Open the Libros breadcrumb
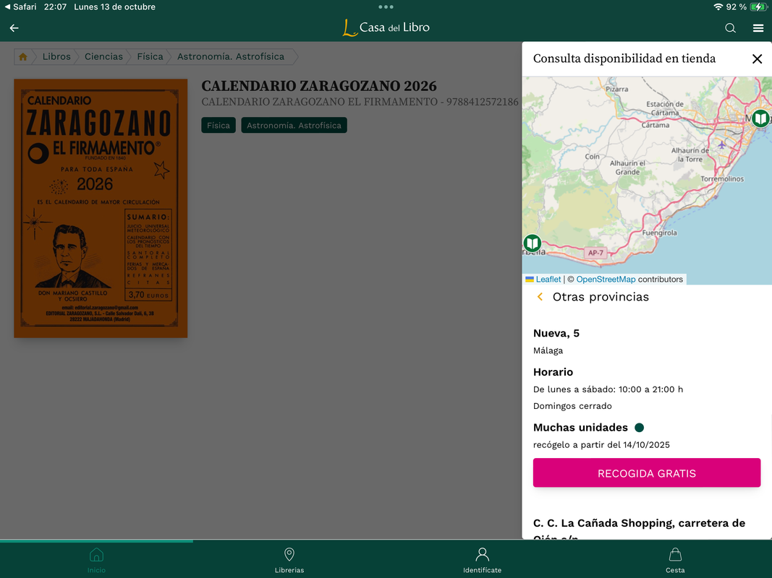 tap(56, 56)
